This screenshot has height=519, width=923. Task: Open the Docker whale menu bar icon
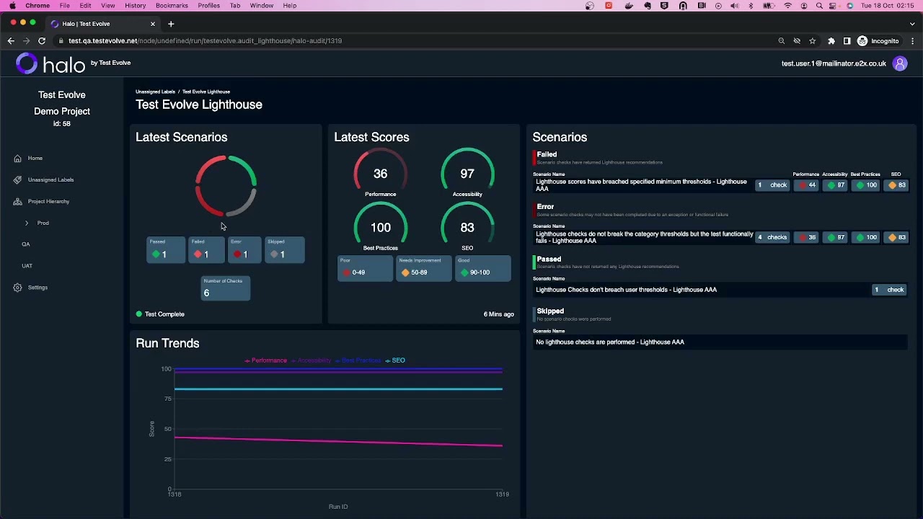click(629, 6)
